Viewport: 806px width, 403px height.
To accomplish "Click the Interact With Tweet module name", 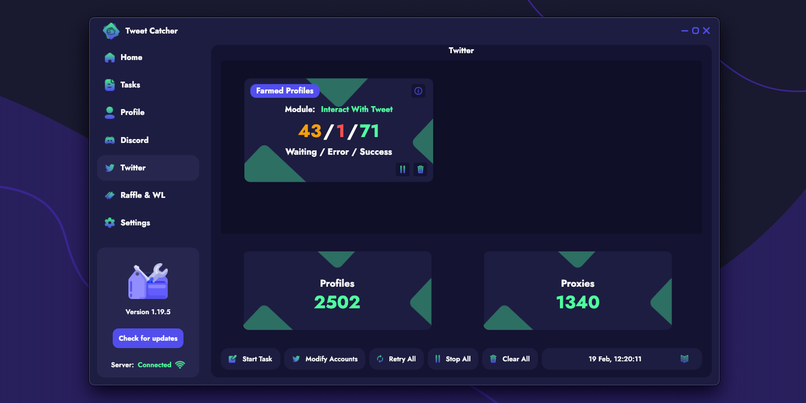I will click(357, 109).
